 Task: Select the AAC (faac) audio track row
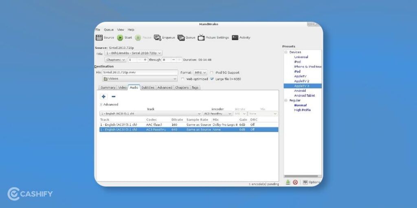[x=189, y=125]
